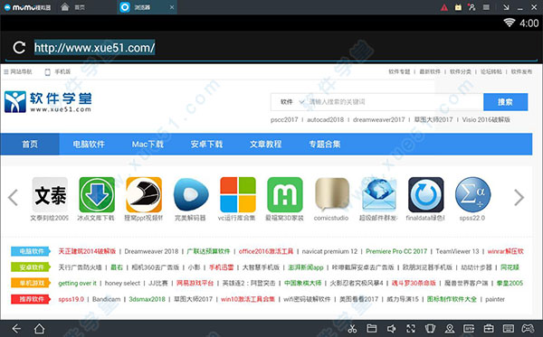
Task: Click the Visio 2016破解版 hot keyword
Action: [x=486, y=119]
